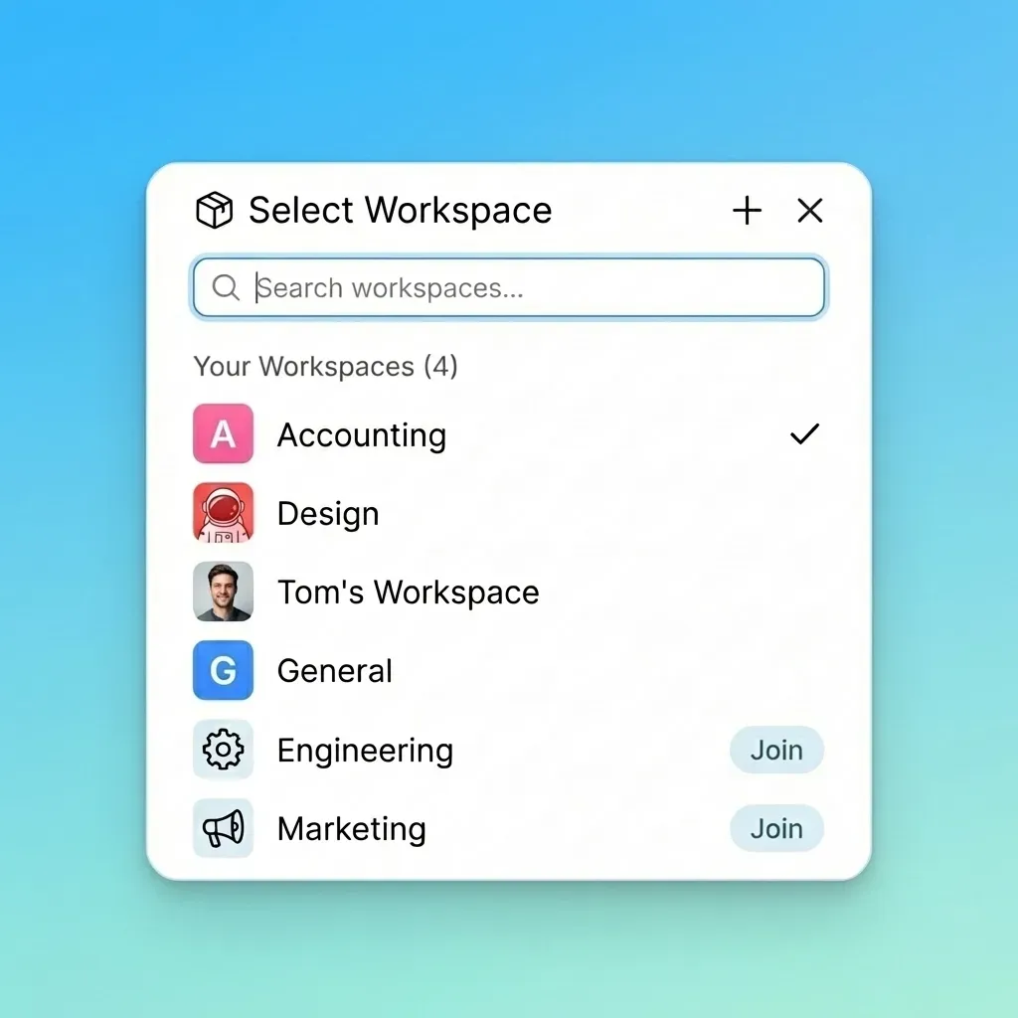
Task: Click the magnifying glass search icon
Action: (x=226, y=287)
